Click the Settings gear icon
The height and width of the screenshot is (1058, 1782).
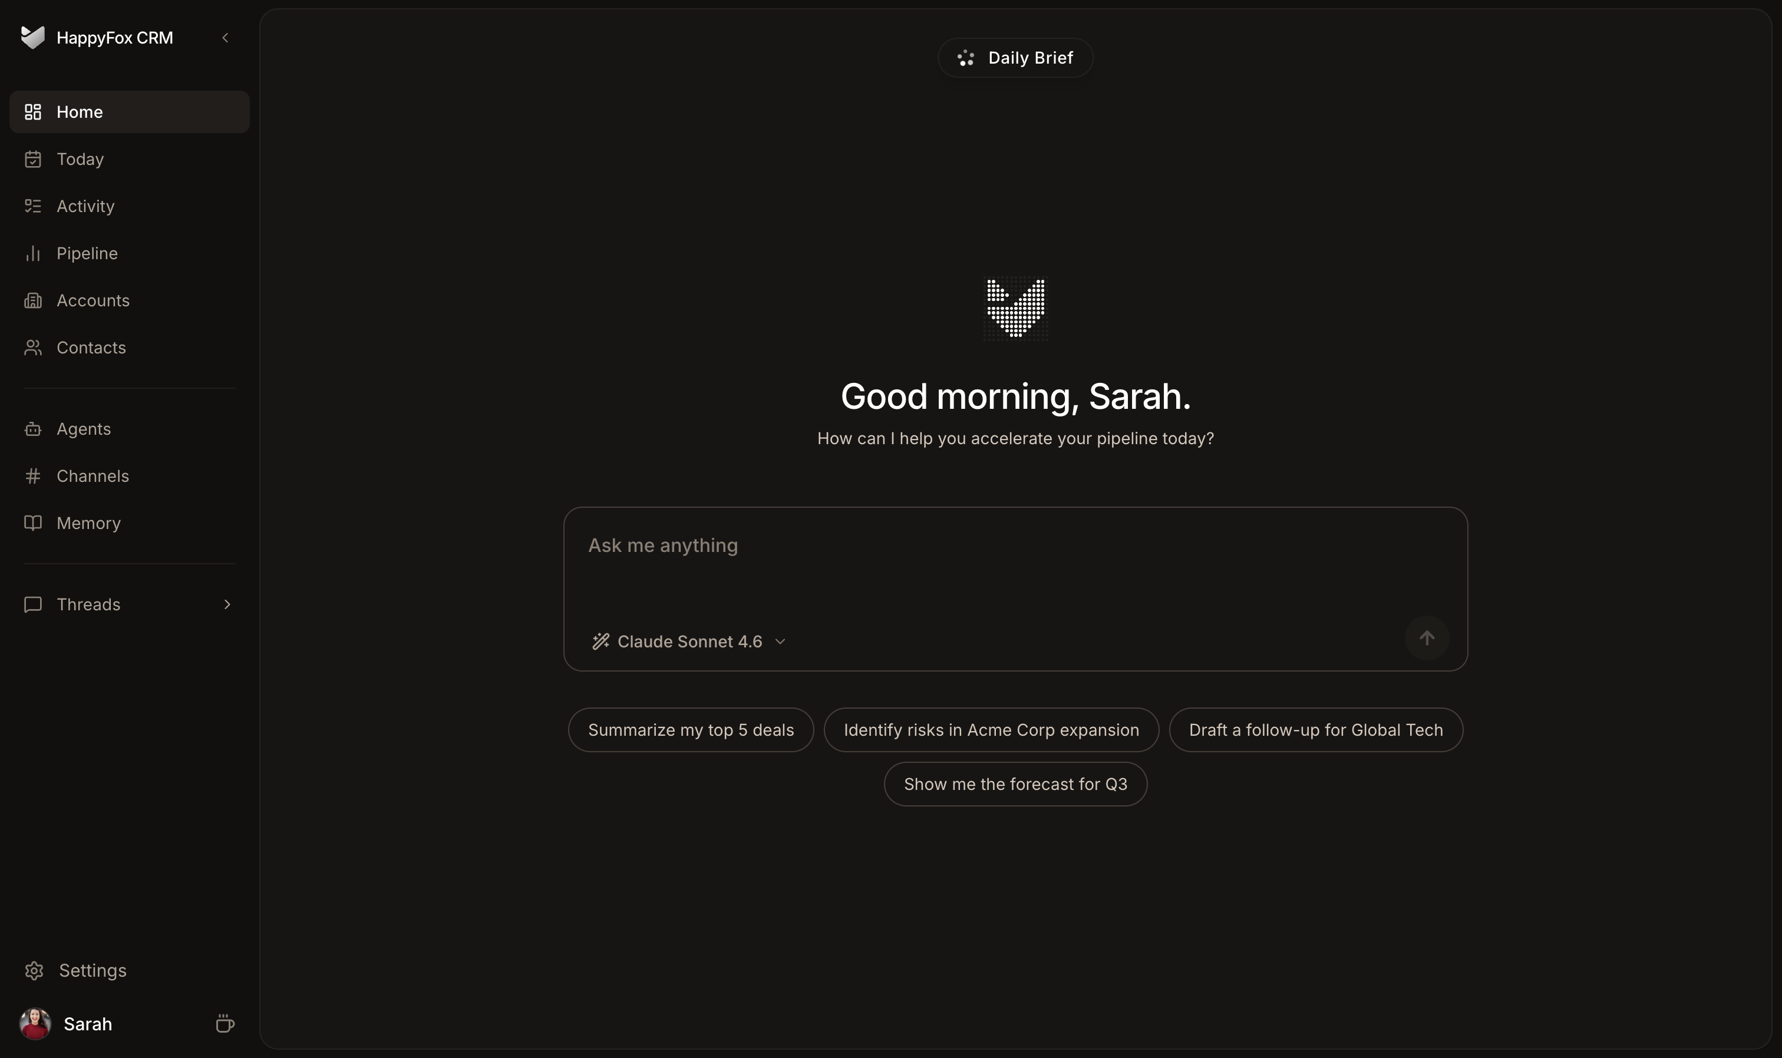pyautogui.click(x=34, y=970)
